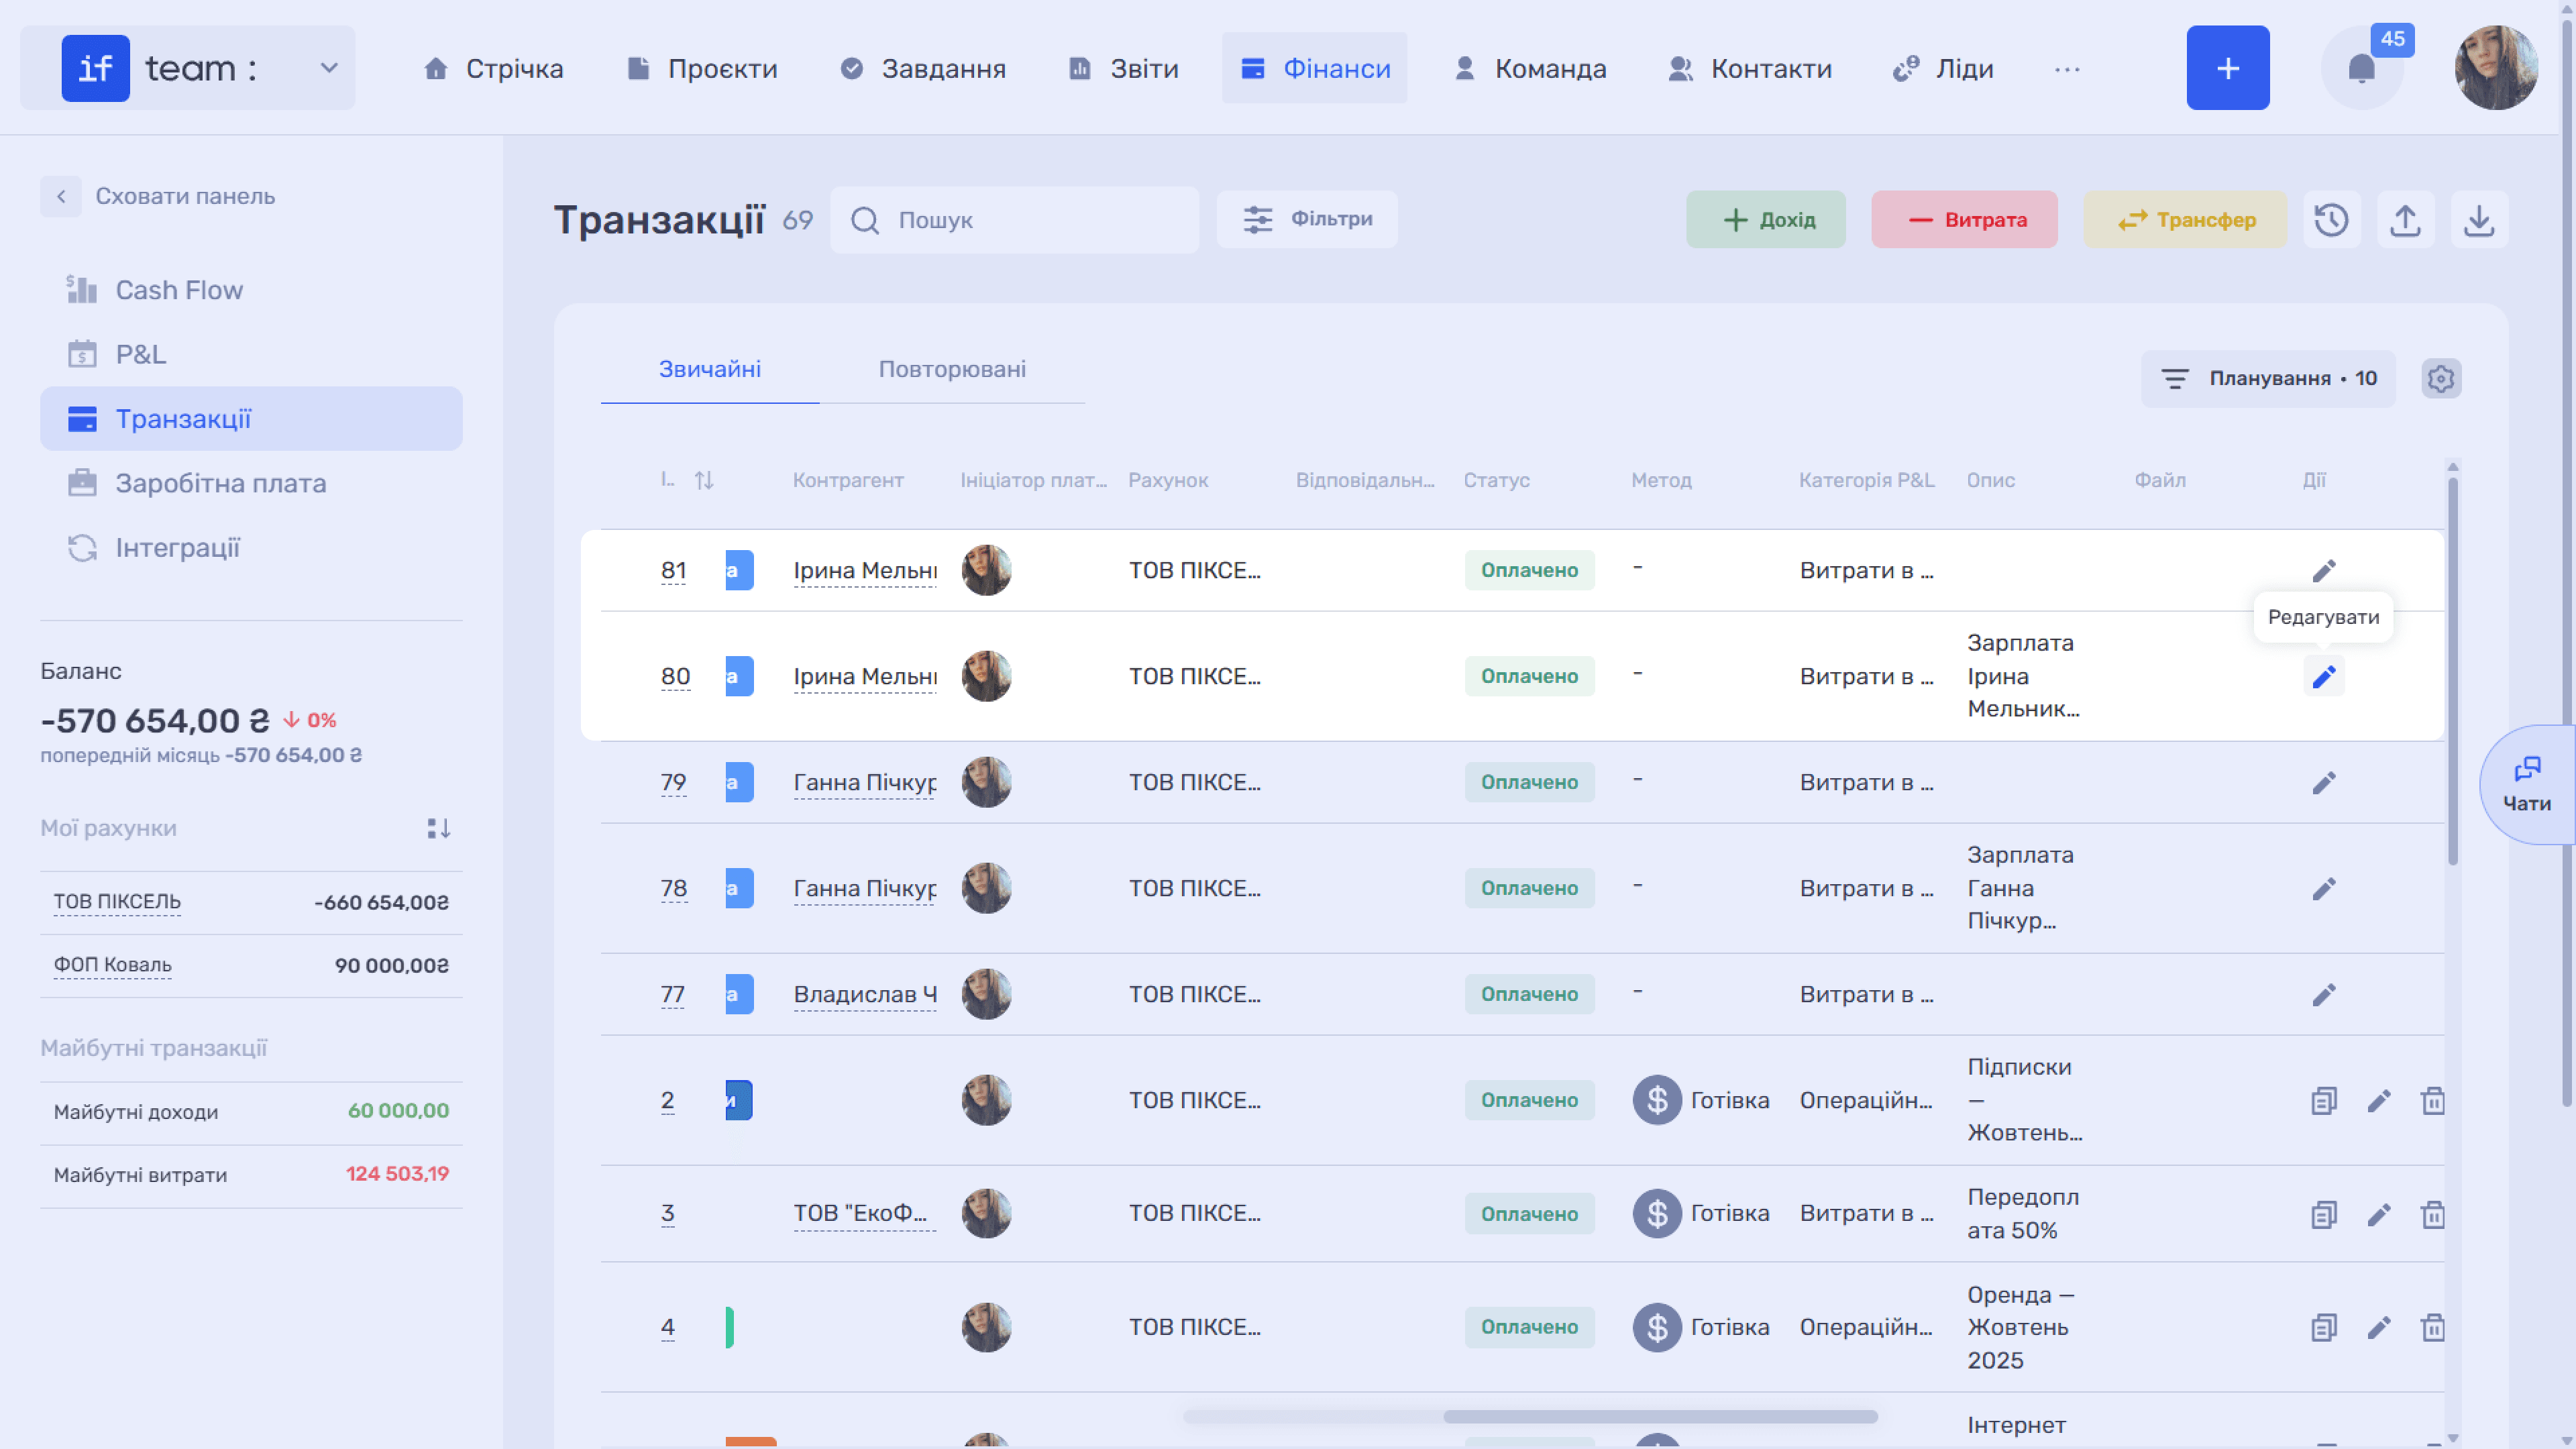
Task: Open the more navigation items menu
Action: click(2067, 69)
